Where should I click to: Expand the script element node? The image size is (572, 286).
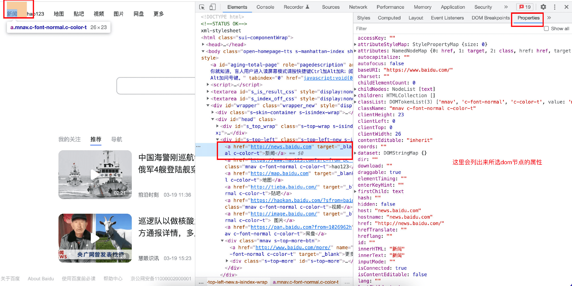(208, 85)
